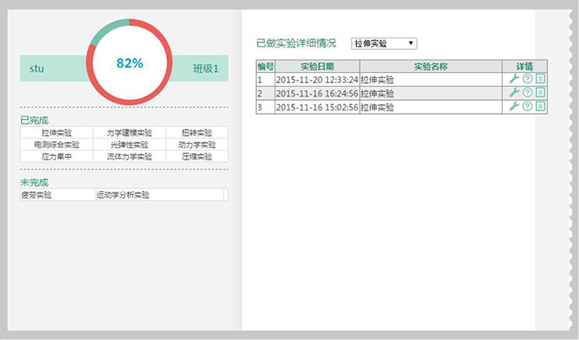Click date cell 2015-11-16 15:02:56
The image size is (579, 340).
pos(318,107)
